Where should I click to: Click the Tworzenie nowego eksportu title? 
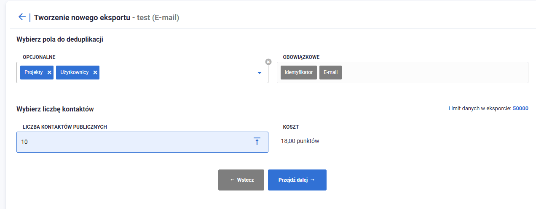point(82,18)
